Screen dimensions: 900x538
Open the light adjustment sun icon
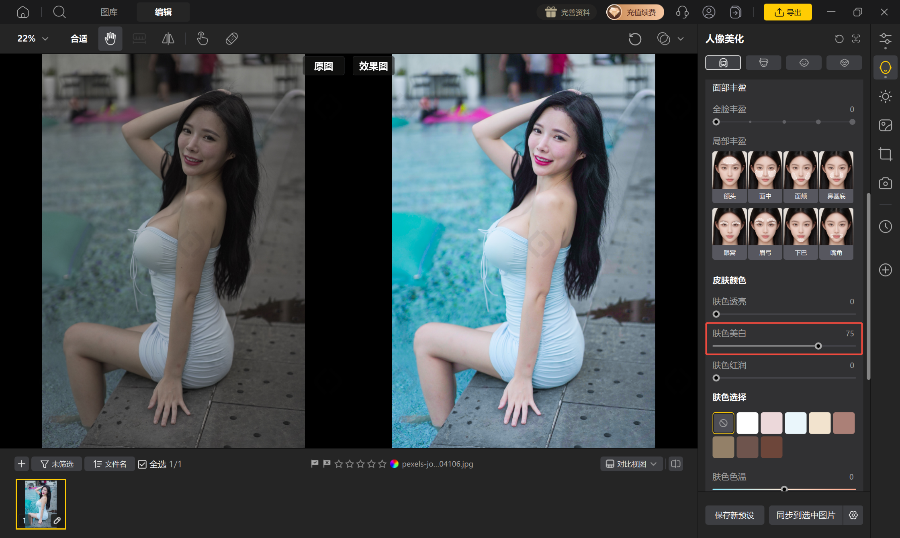click(x=885, y=96)
